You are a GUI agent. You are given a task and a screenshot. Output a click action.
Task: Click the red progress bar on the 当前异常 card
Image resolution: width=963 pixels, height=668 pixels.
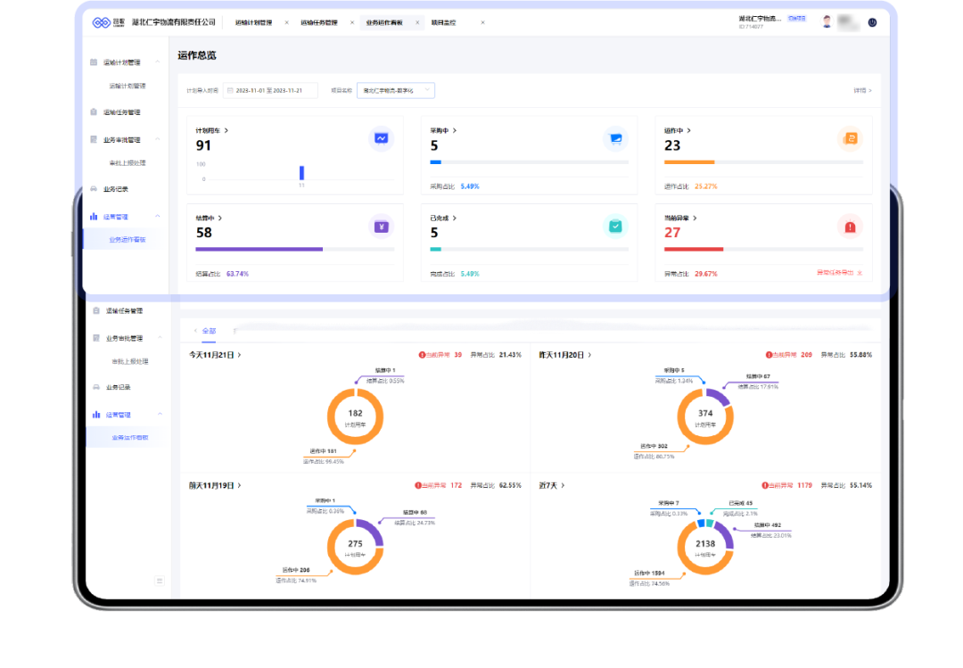[694, 250]
